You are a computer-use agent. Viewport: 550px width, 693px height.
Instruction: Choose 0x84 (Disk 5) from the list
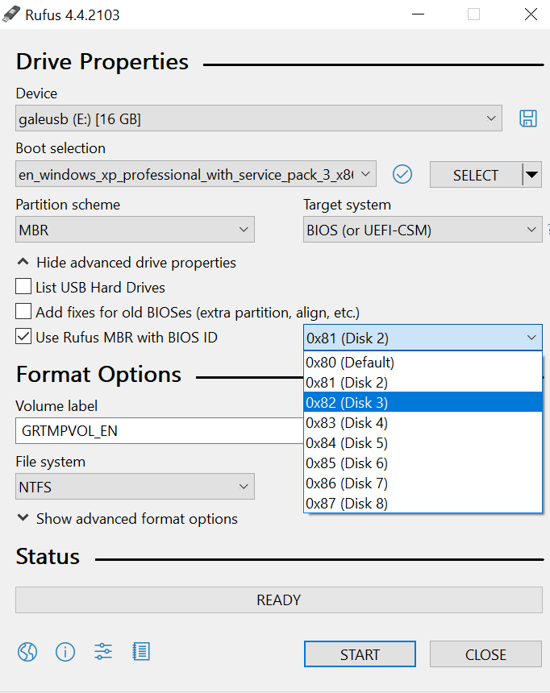423,442
